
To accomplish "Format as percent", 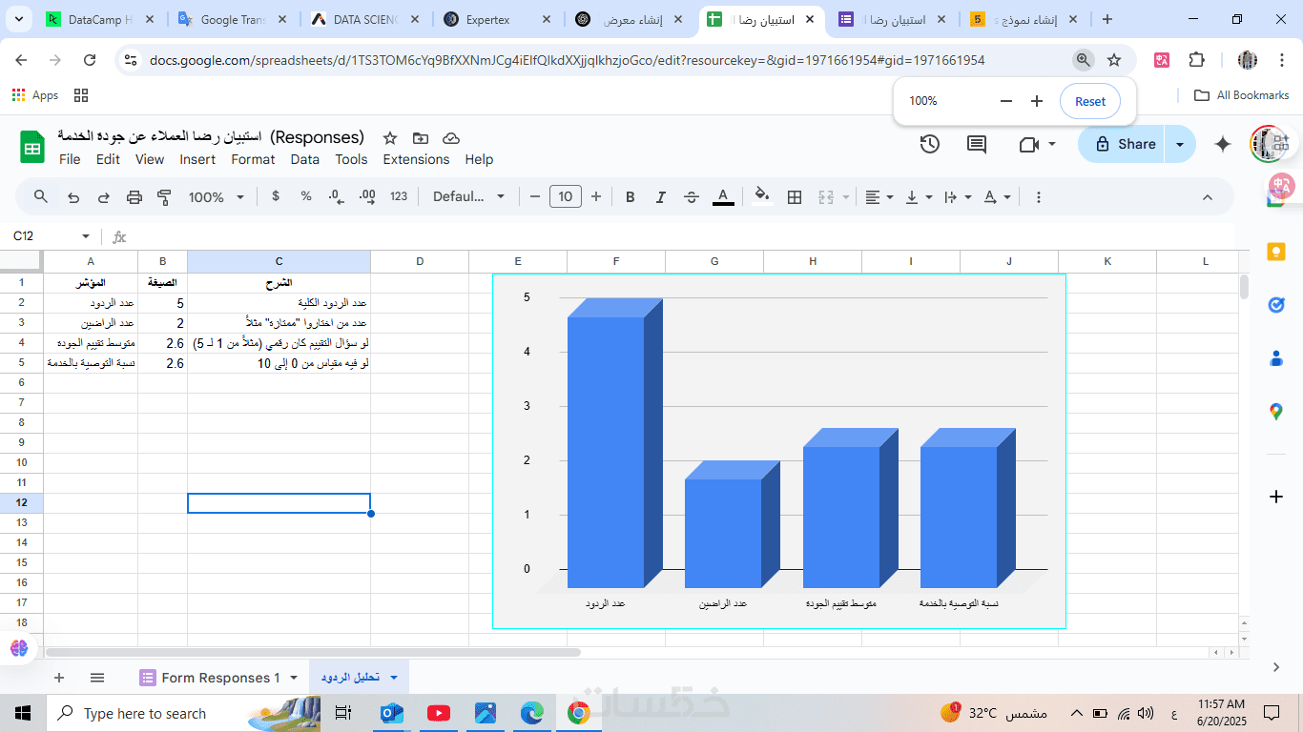I will (306, 196).
